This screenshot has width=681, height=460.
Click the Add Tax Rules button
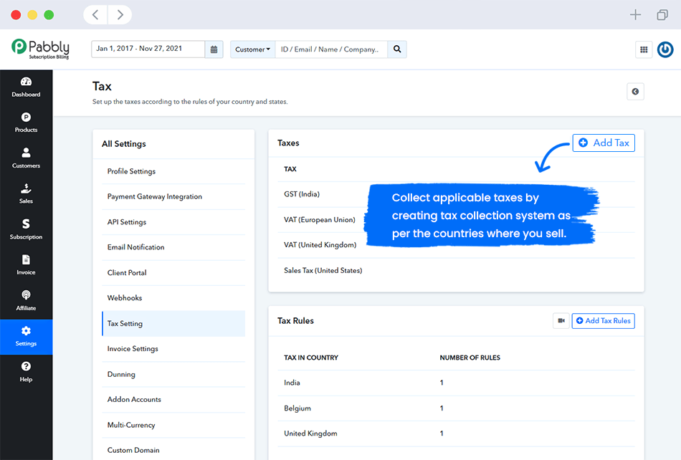point(603,320)
